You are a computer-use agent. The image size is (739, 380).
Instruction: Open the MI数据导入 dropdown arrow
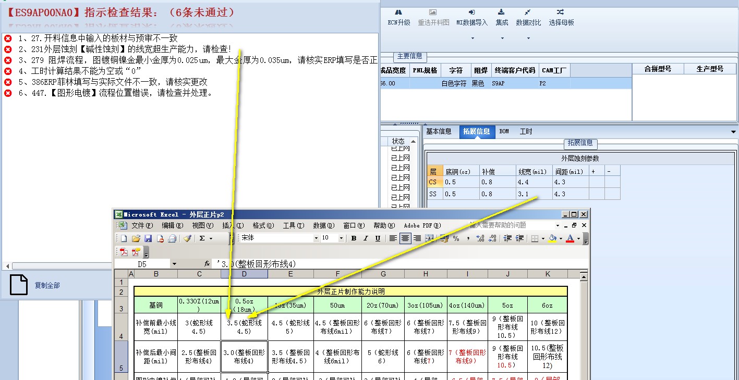[473, 39]
